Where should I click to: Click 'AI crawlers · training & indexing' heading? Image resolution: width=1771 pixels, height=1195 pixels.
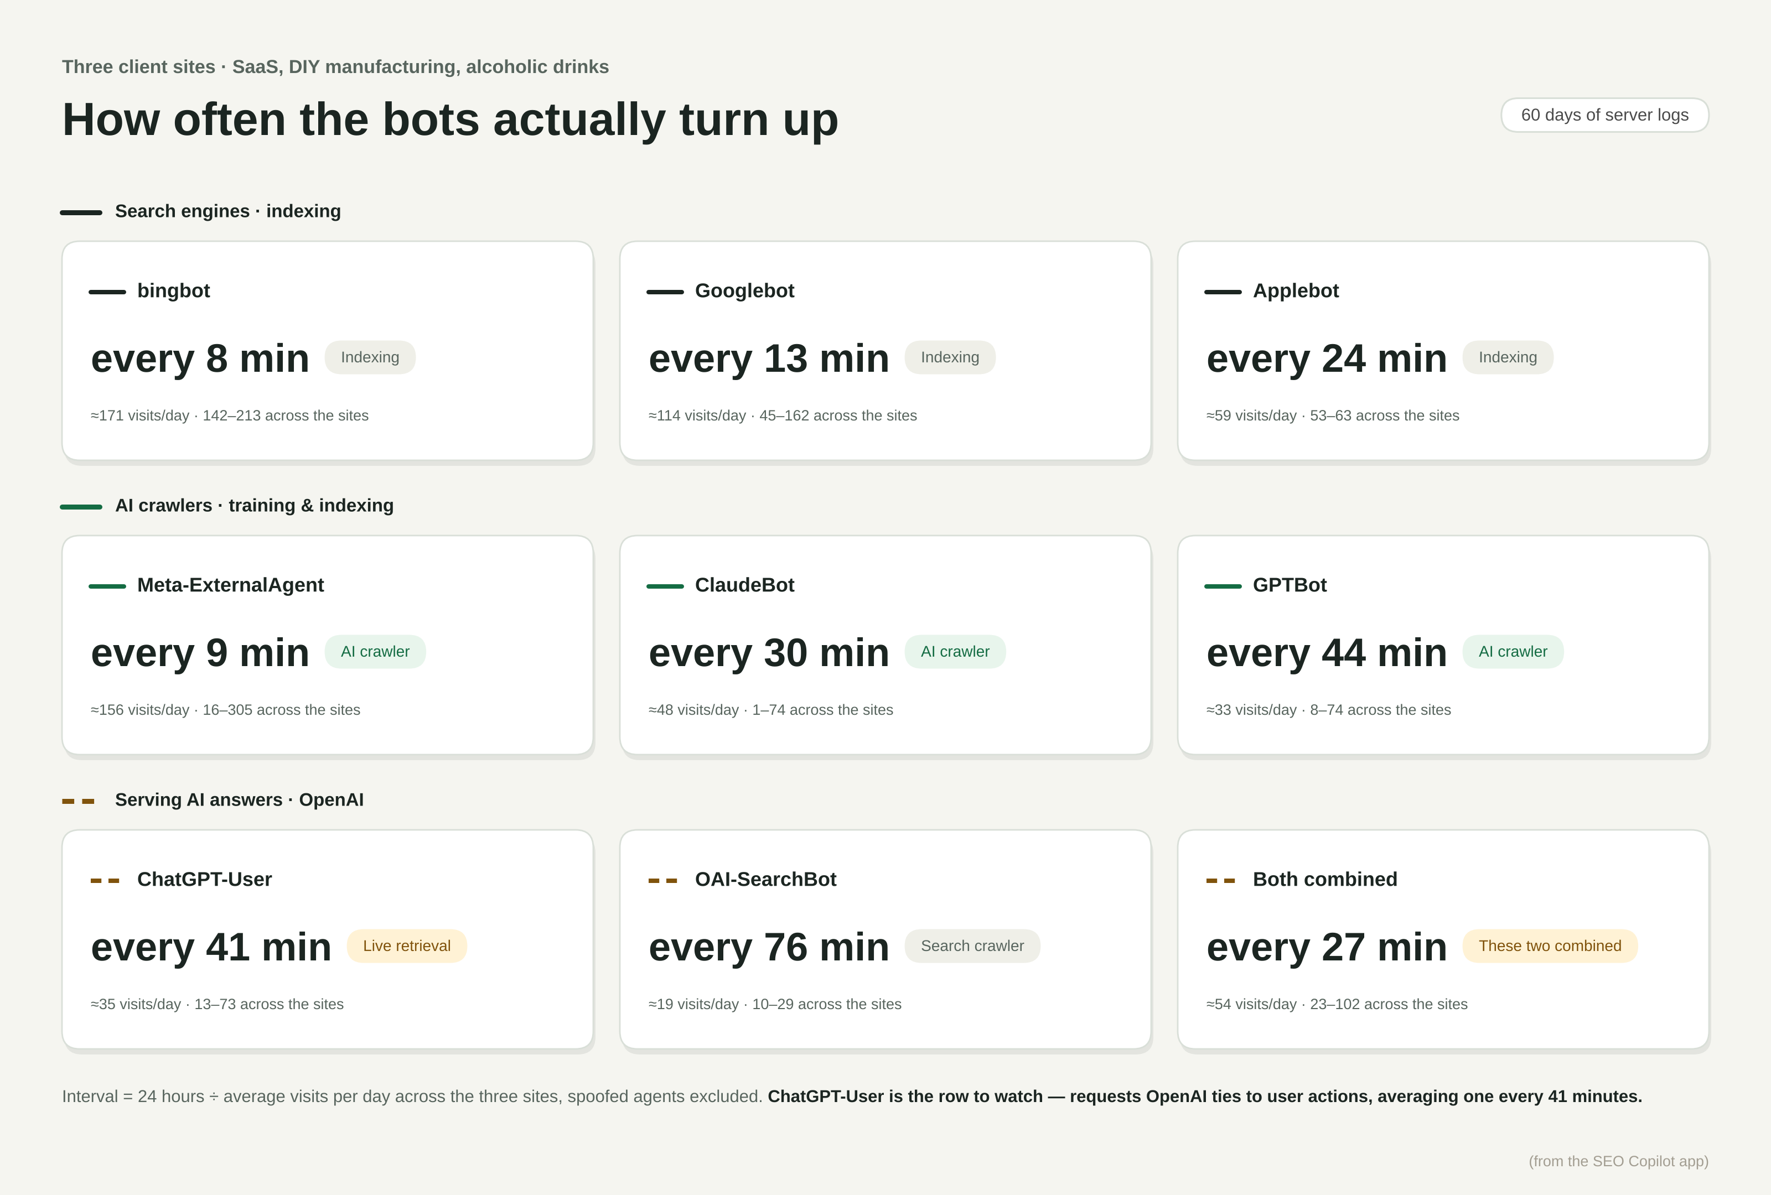(x=254, y=506)
